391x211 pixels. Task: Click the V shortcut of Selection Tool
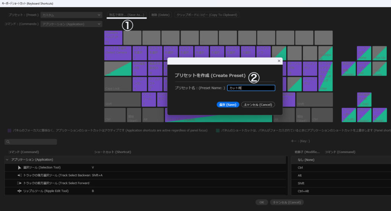(x=93, y=168)
